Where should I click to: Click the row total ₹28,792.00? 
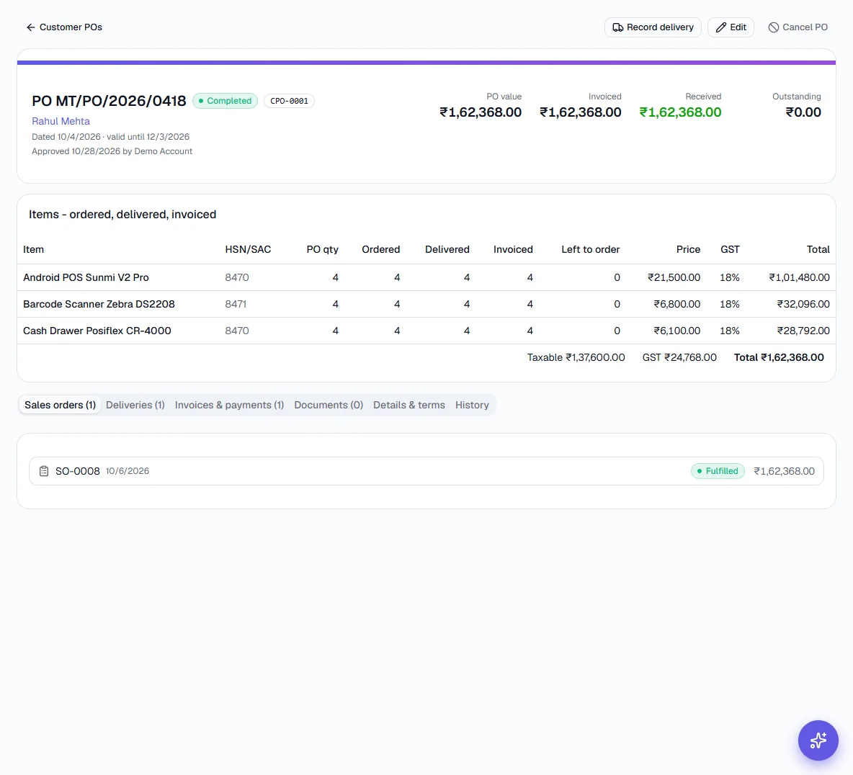click(803, 331)
